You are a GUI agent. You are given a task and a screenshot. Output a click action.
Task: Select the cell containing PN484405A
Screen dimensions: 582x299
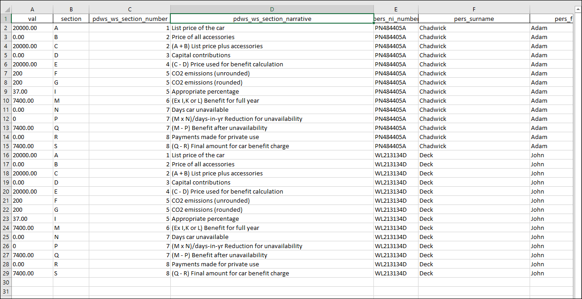coord(395,28)
